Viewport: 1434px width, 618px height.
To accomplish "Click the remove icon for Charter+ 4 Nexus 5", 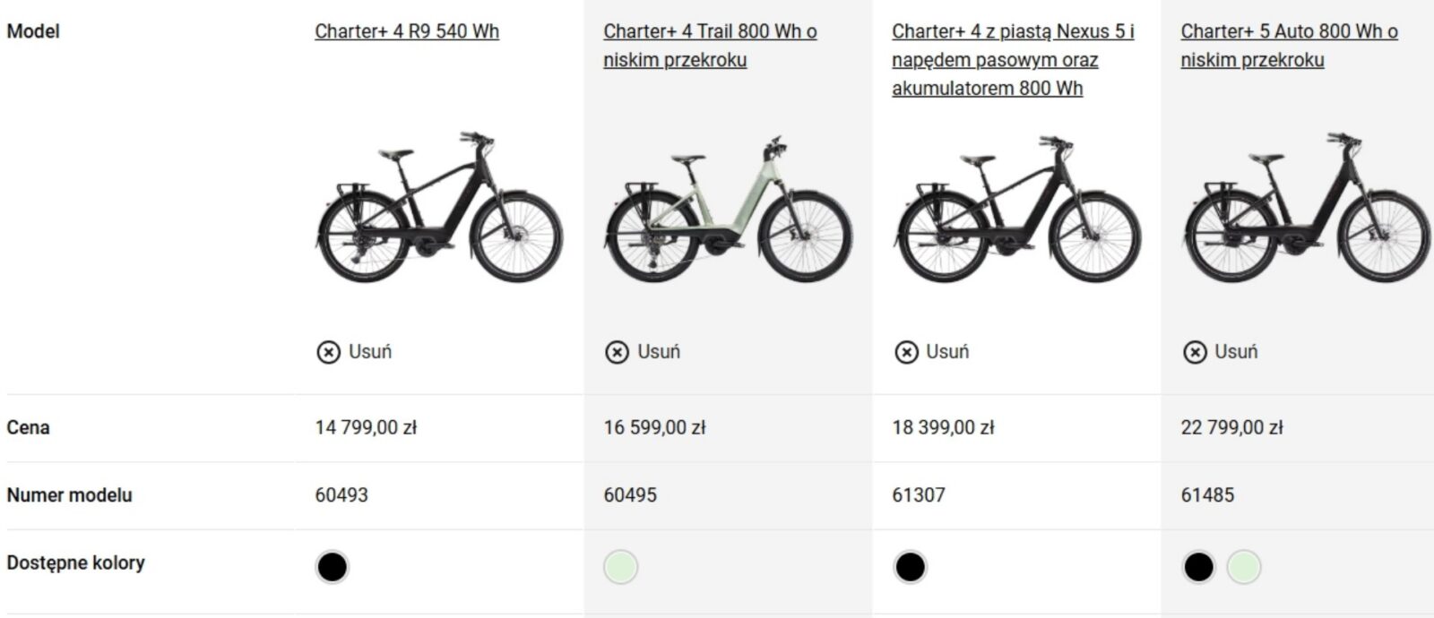I will [x=906, y=352].
